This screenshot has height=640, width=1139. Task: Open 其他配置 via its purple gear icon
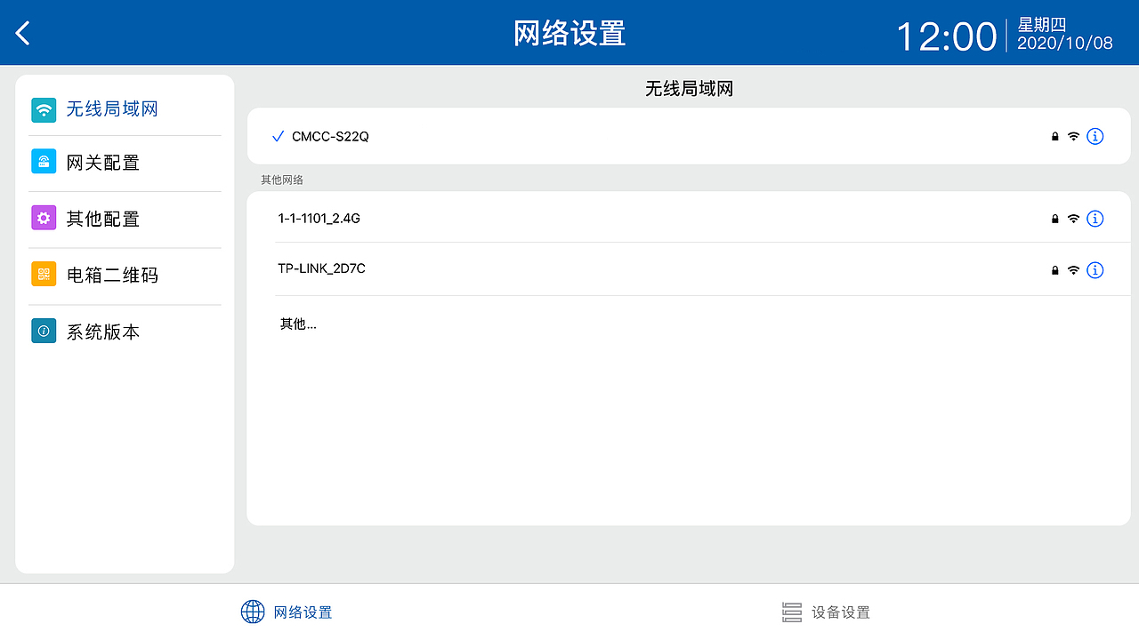click(x=44, y=217)
